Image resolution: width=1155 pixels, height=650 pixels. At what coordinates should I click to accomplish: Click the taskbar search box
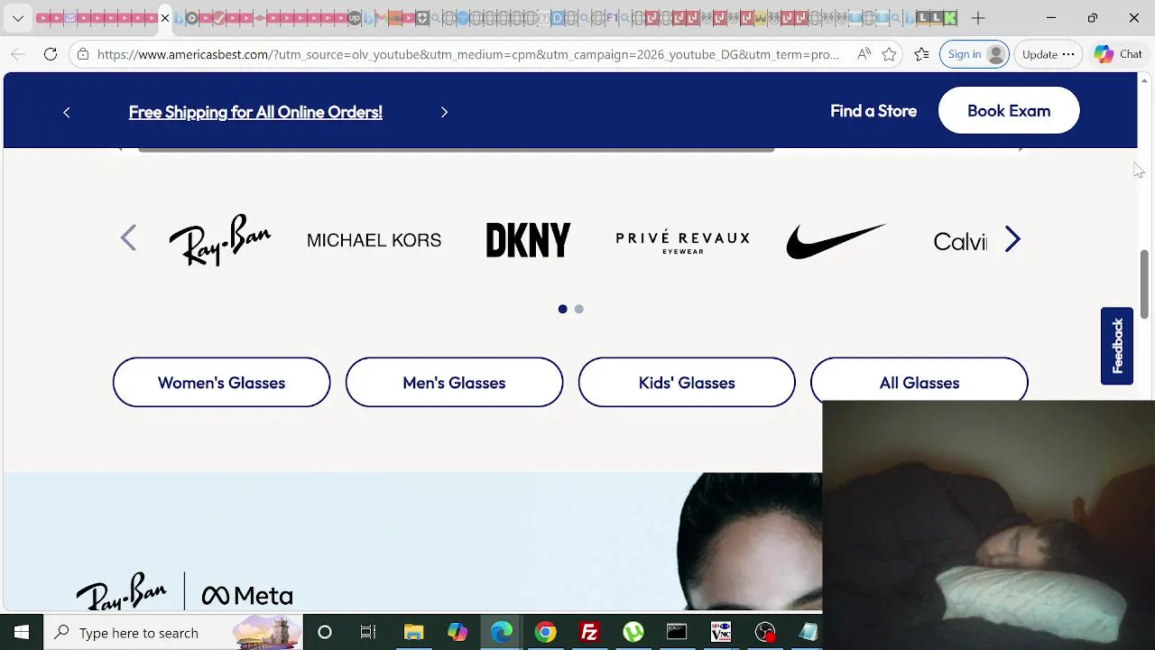pyautogui.click(x=174, y=632)
